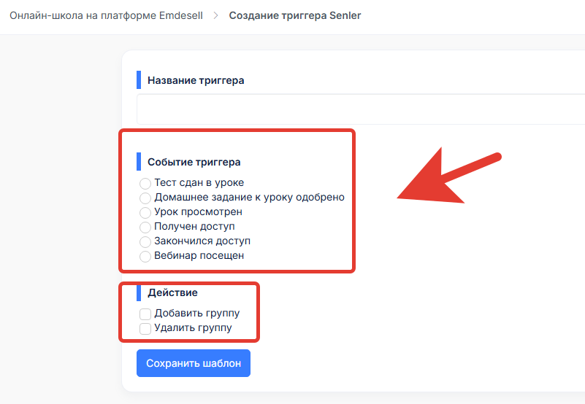Click the Действие section heading
Viewport: 585px width, 404px height.
tap(172, 292)
